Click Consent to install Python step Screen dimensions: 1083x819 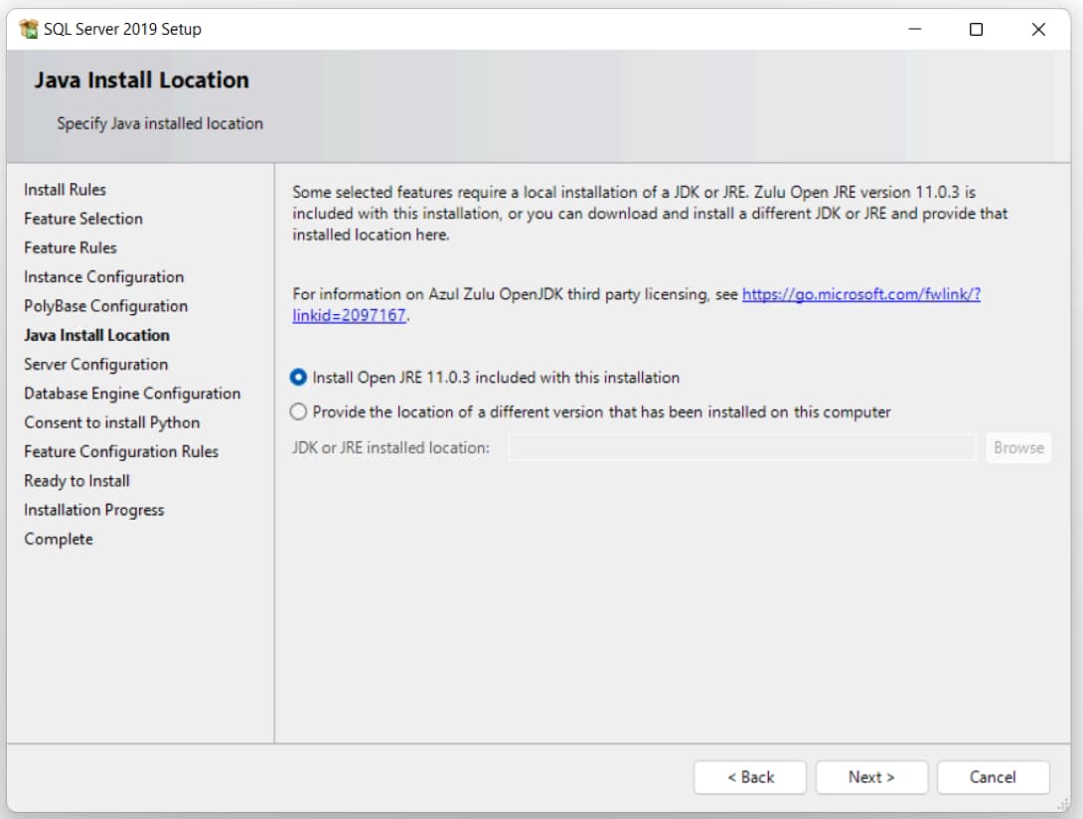coord(112,422)
